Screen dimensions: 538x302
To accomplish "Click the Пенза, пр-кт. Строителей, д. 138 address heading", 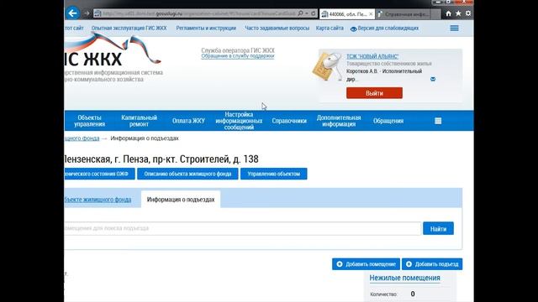I will tap(161, 159).
